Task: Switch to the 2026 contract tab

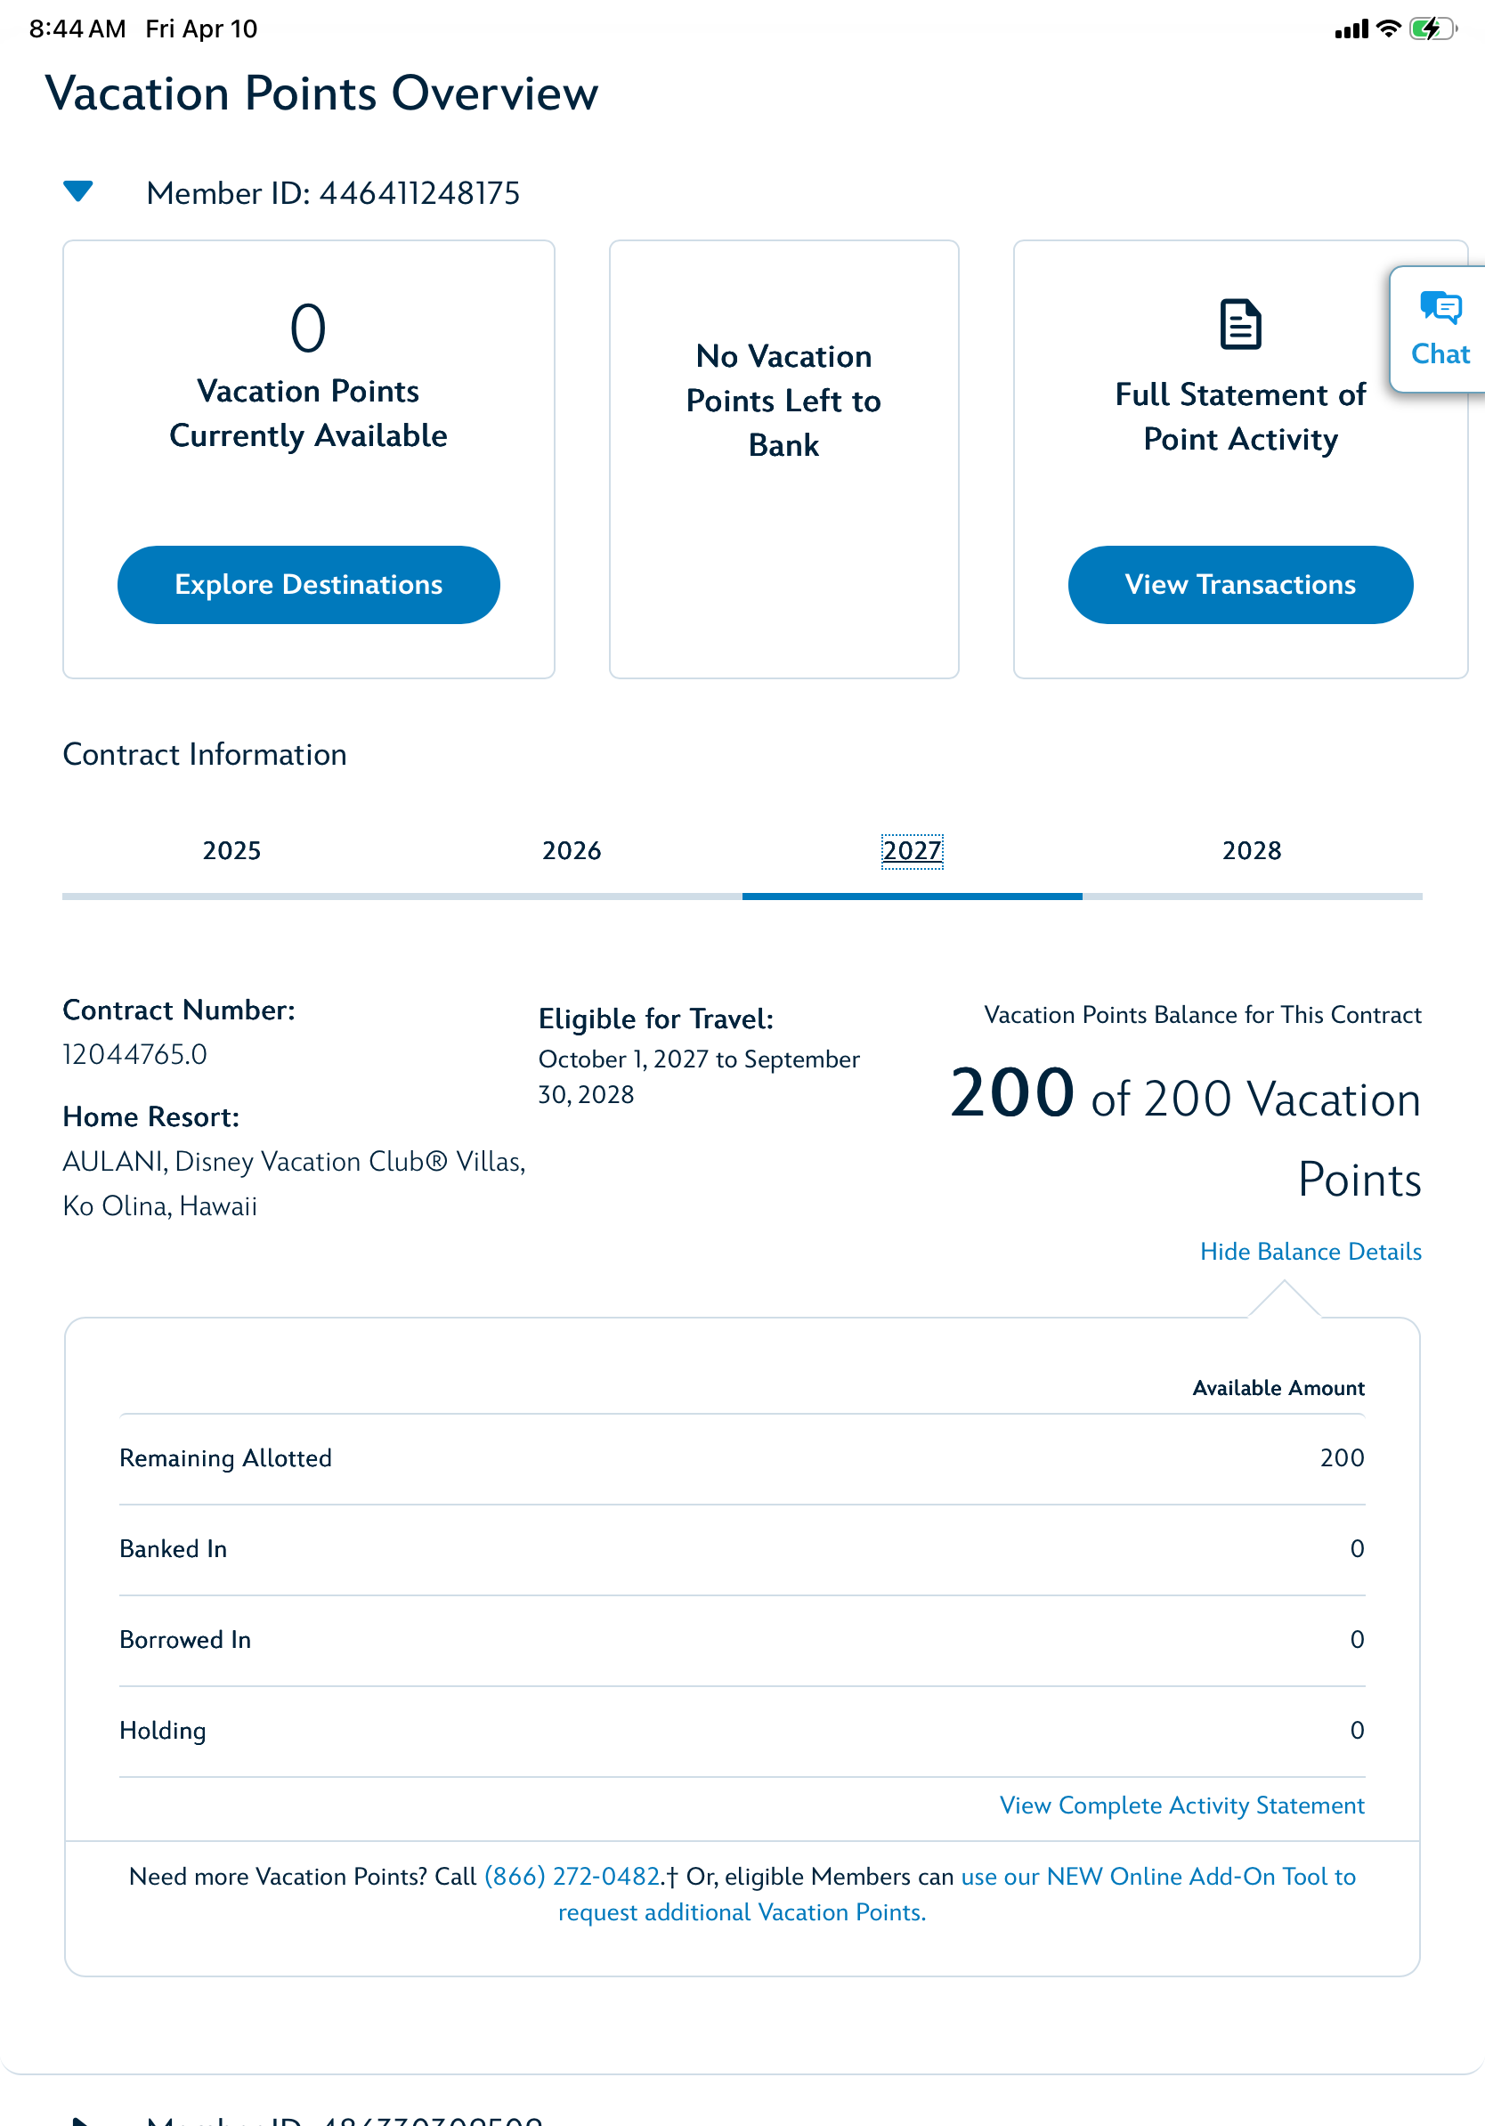Action: (572, 850)
